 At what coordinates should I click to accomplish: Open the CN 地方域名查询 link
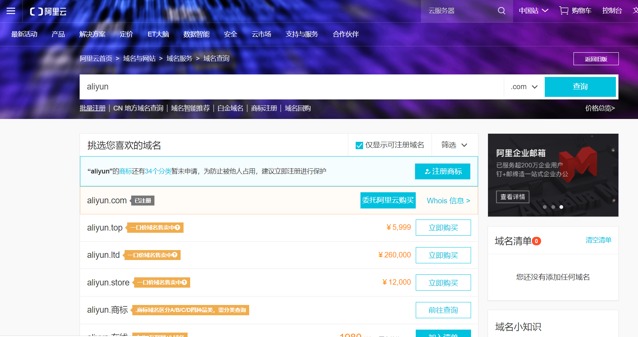click(x=138, y=108)
